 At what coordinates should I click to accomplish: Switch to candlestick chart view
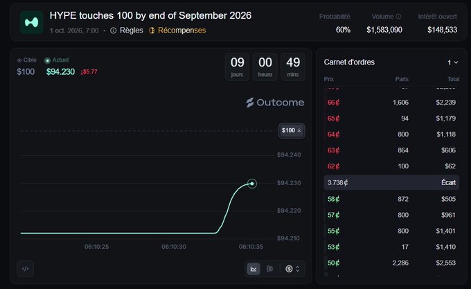click(x=269, y=269)
